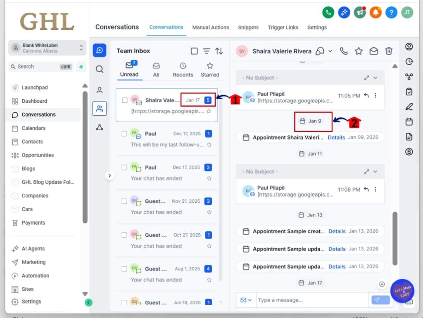Click the Type a message input field
Viewport: 423px width, 318px height.
312,300
